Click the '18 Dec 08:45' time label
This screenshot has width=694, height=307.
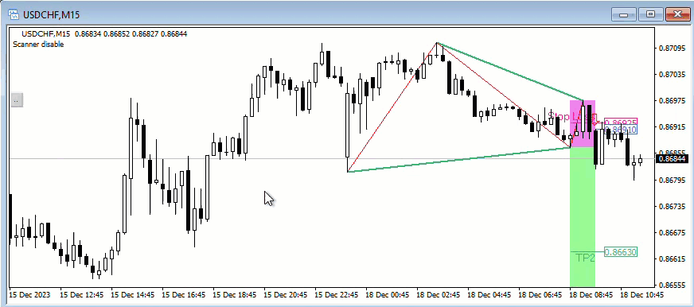tap(591, 294)
